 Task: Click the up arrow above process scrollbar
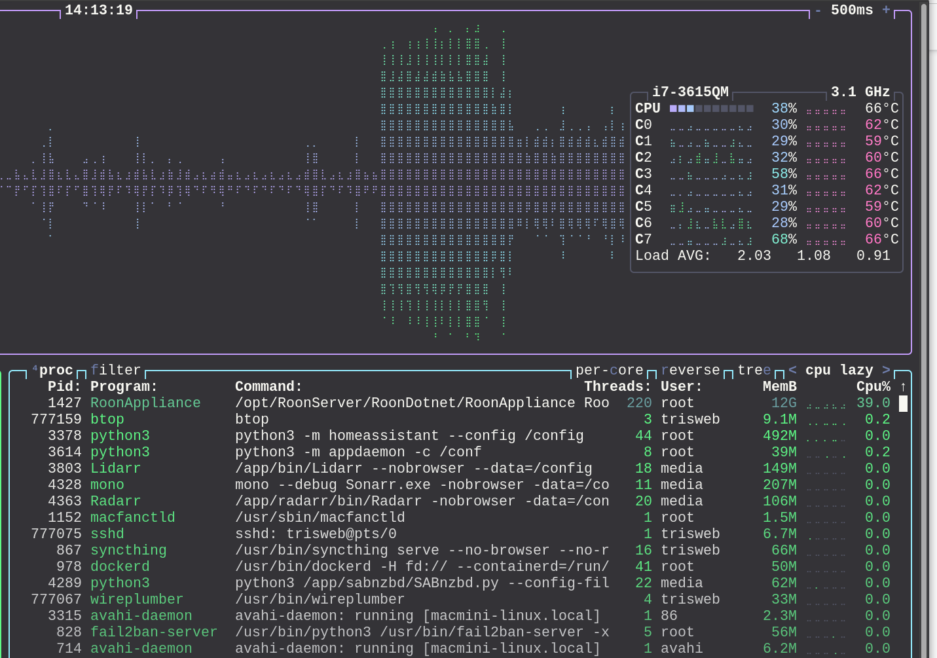click(903, 387)
